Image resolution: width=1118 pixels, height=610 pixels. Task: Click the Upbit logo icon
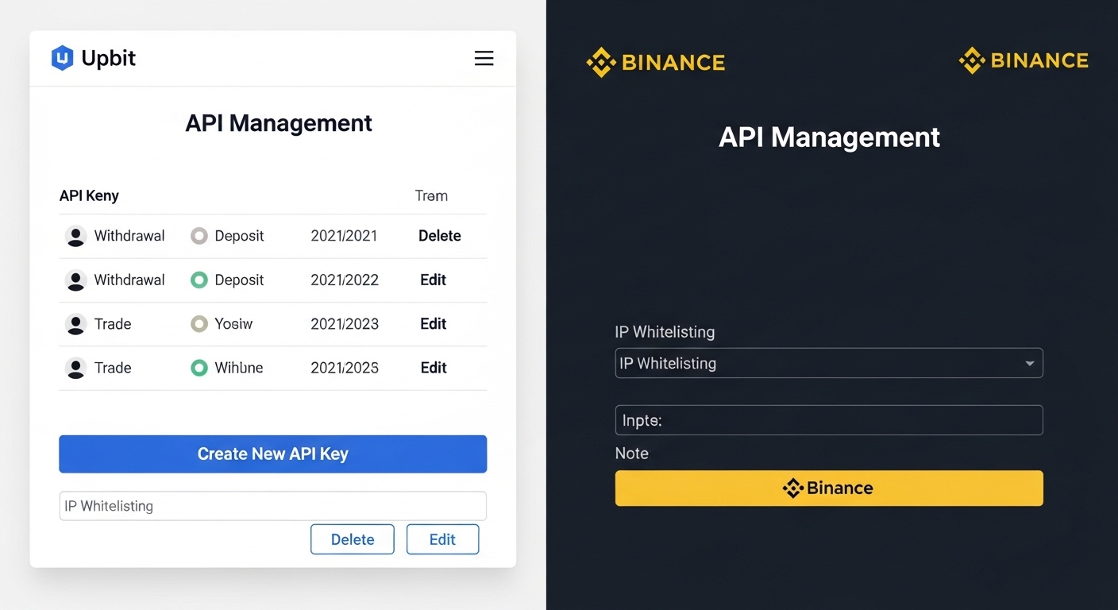click(x=63, y=58)
